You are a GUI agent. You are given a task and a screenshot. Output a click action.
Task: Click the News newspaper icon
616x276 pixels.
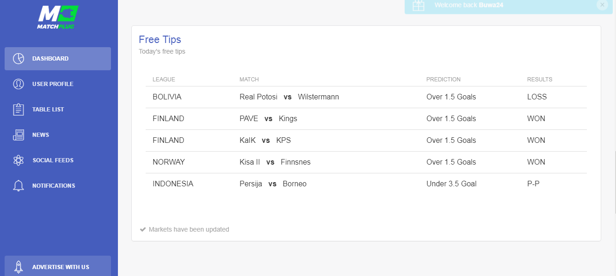pos(18,135)
